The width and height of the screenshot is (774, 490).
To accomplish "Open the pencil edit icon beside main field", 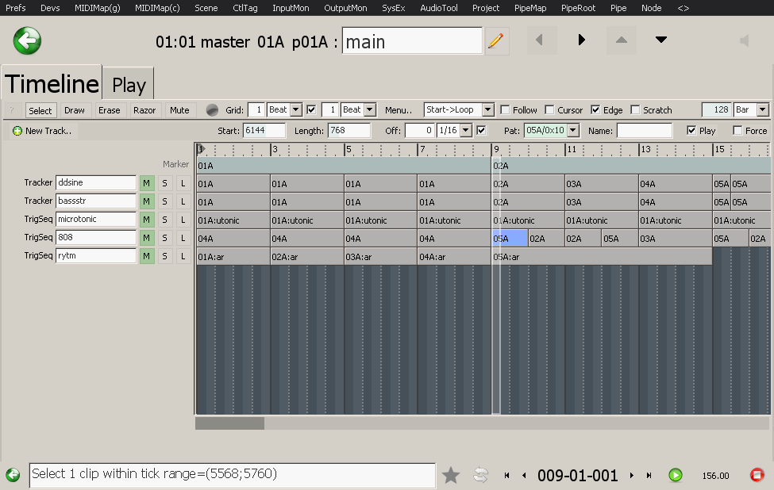I will point(495,40).
